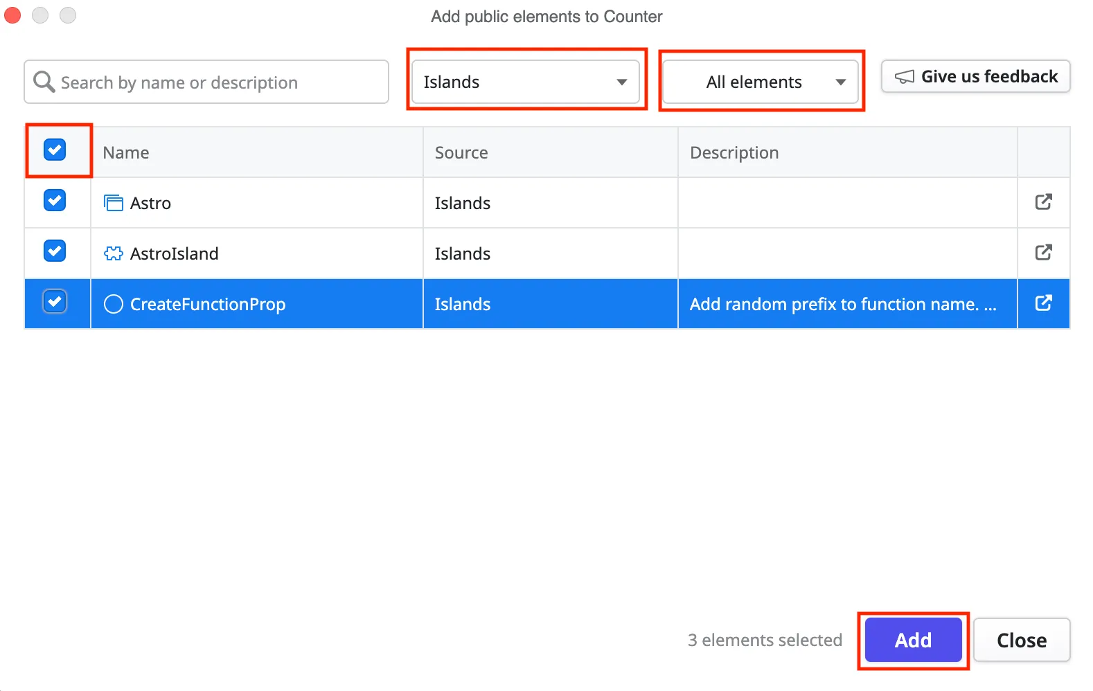
Task: Click the Add button
Action: 913,640
